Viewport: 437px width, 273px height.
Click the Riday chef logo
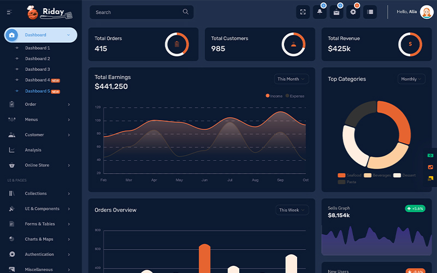50,12
